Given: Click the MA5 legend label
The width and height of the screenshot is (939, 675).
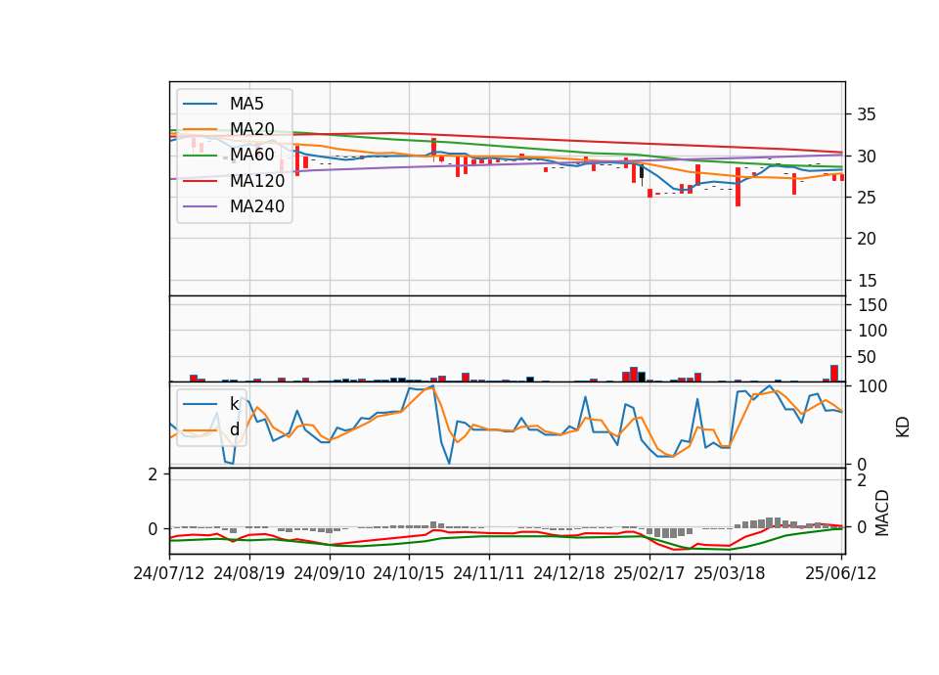Looking at the screenshot, I should click(x=246, y=104).
